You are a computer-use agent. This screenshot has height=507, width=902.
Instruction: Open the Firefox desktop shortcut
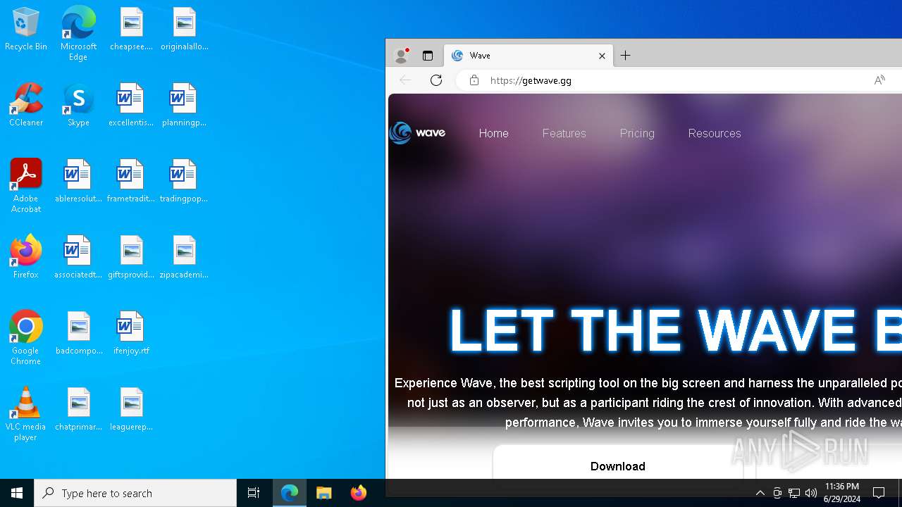click(26, 257)
